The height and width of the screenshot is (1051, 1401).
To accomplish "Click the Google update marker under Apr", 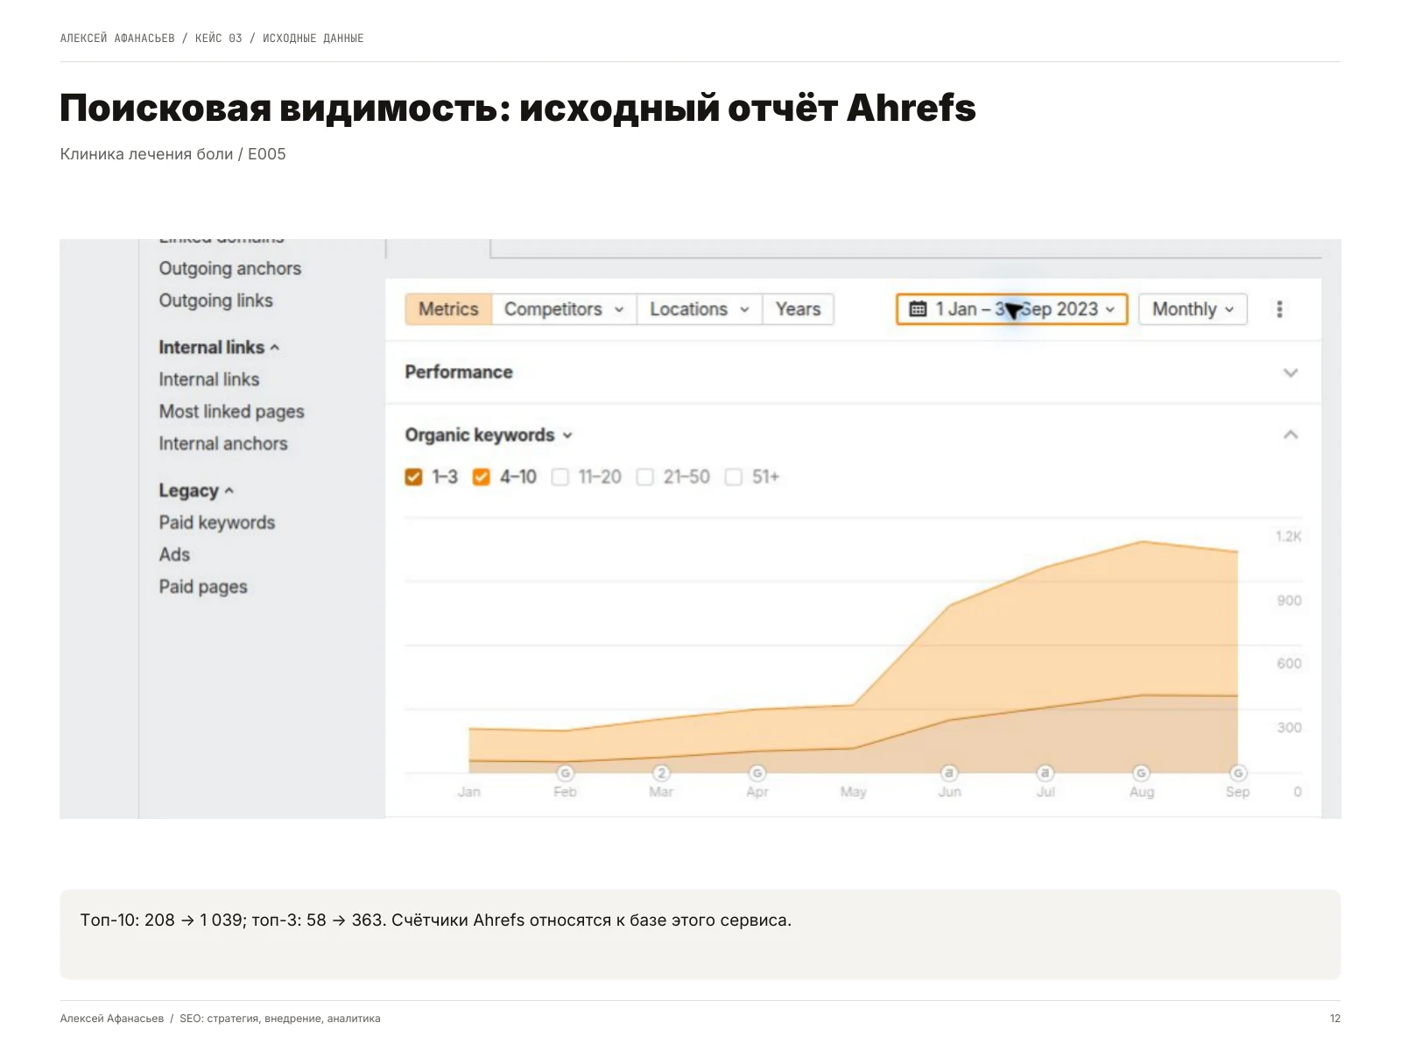I will [757, 773].
